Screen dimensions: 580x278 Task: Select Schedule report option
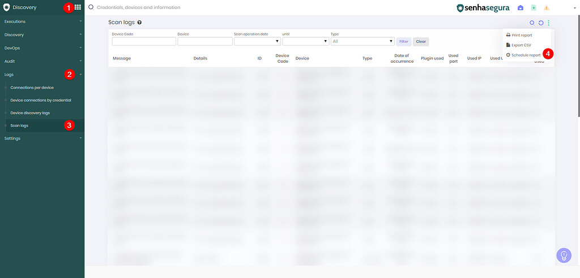pos(523,55)
